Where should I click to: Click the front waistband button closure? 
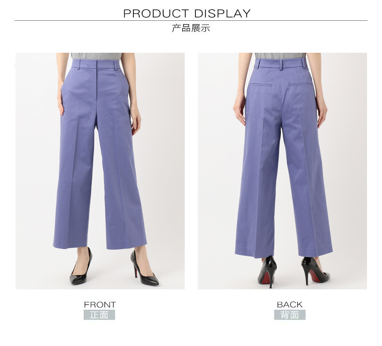[x=97, y=64]
